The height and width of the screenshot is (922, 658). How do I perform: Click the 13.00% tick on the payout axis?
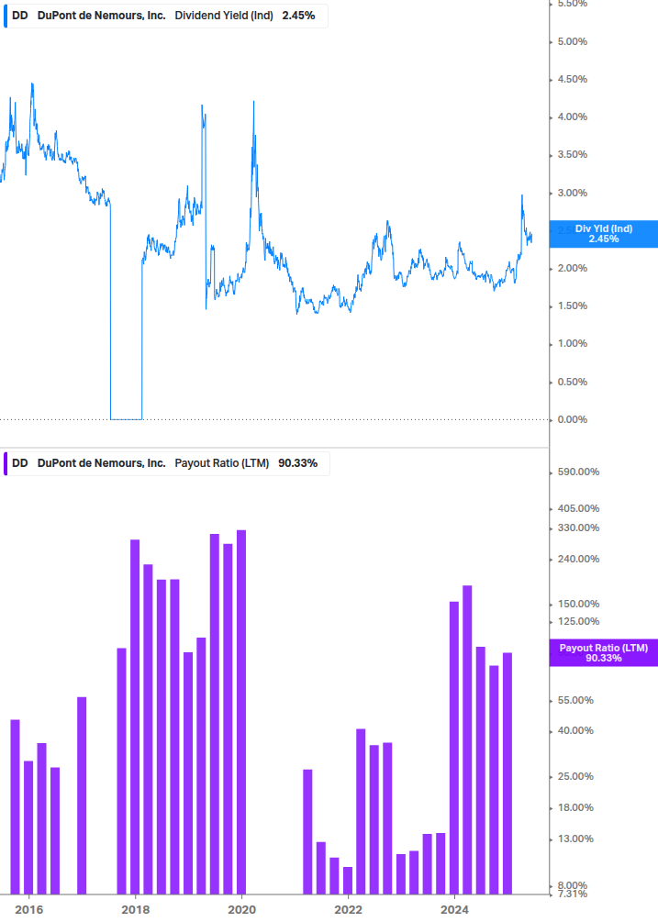click(x=575, y=839)
